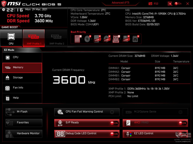
Task: Click the EZ LED Control button
Action: pos(155,134)
